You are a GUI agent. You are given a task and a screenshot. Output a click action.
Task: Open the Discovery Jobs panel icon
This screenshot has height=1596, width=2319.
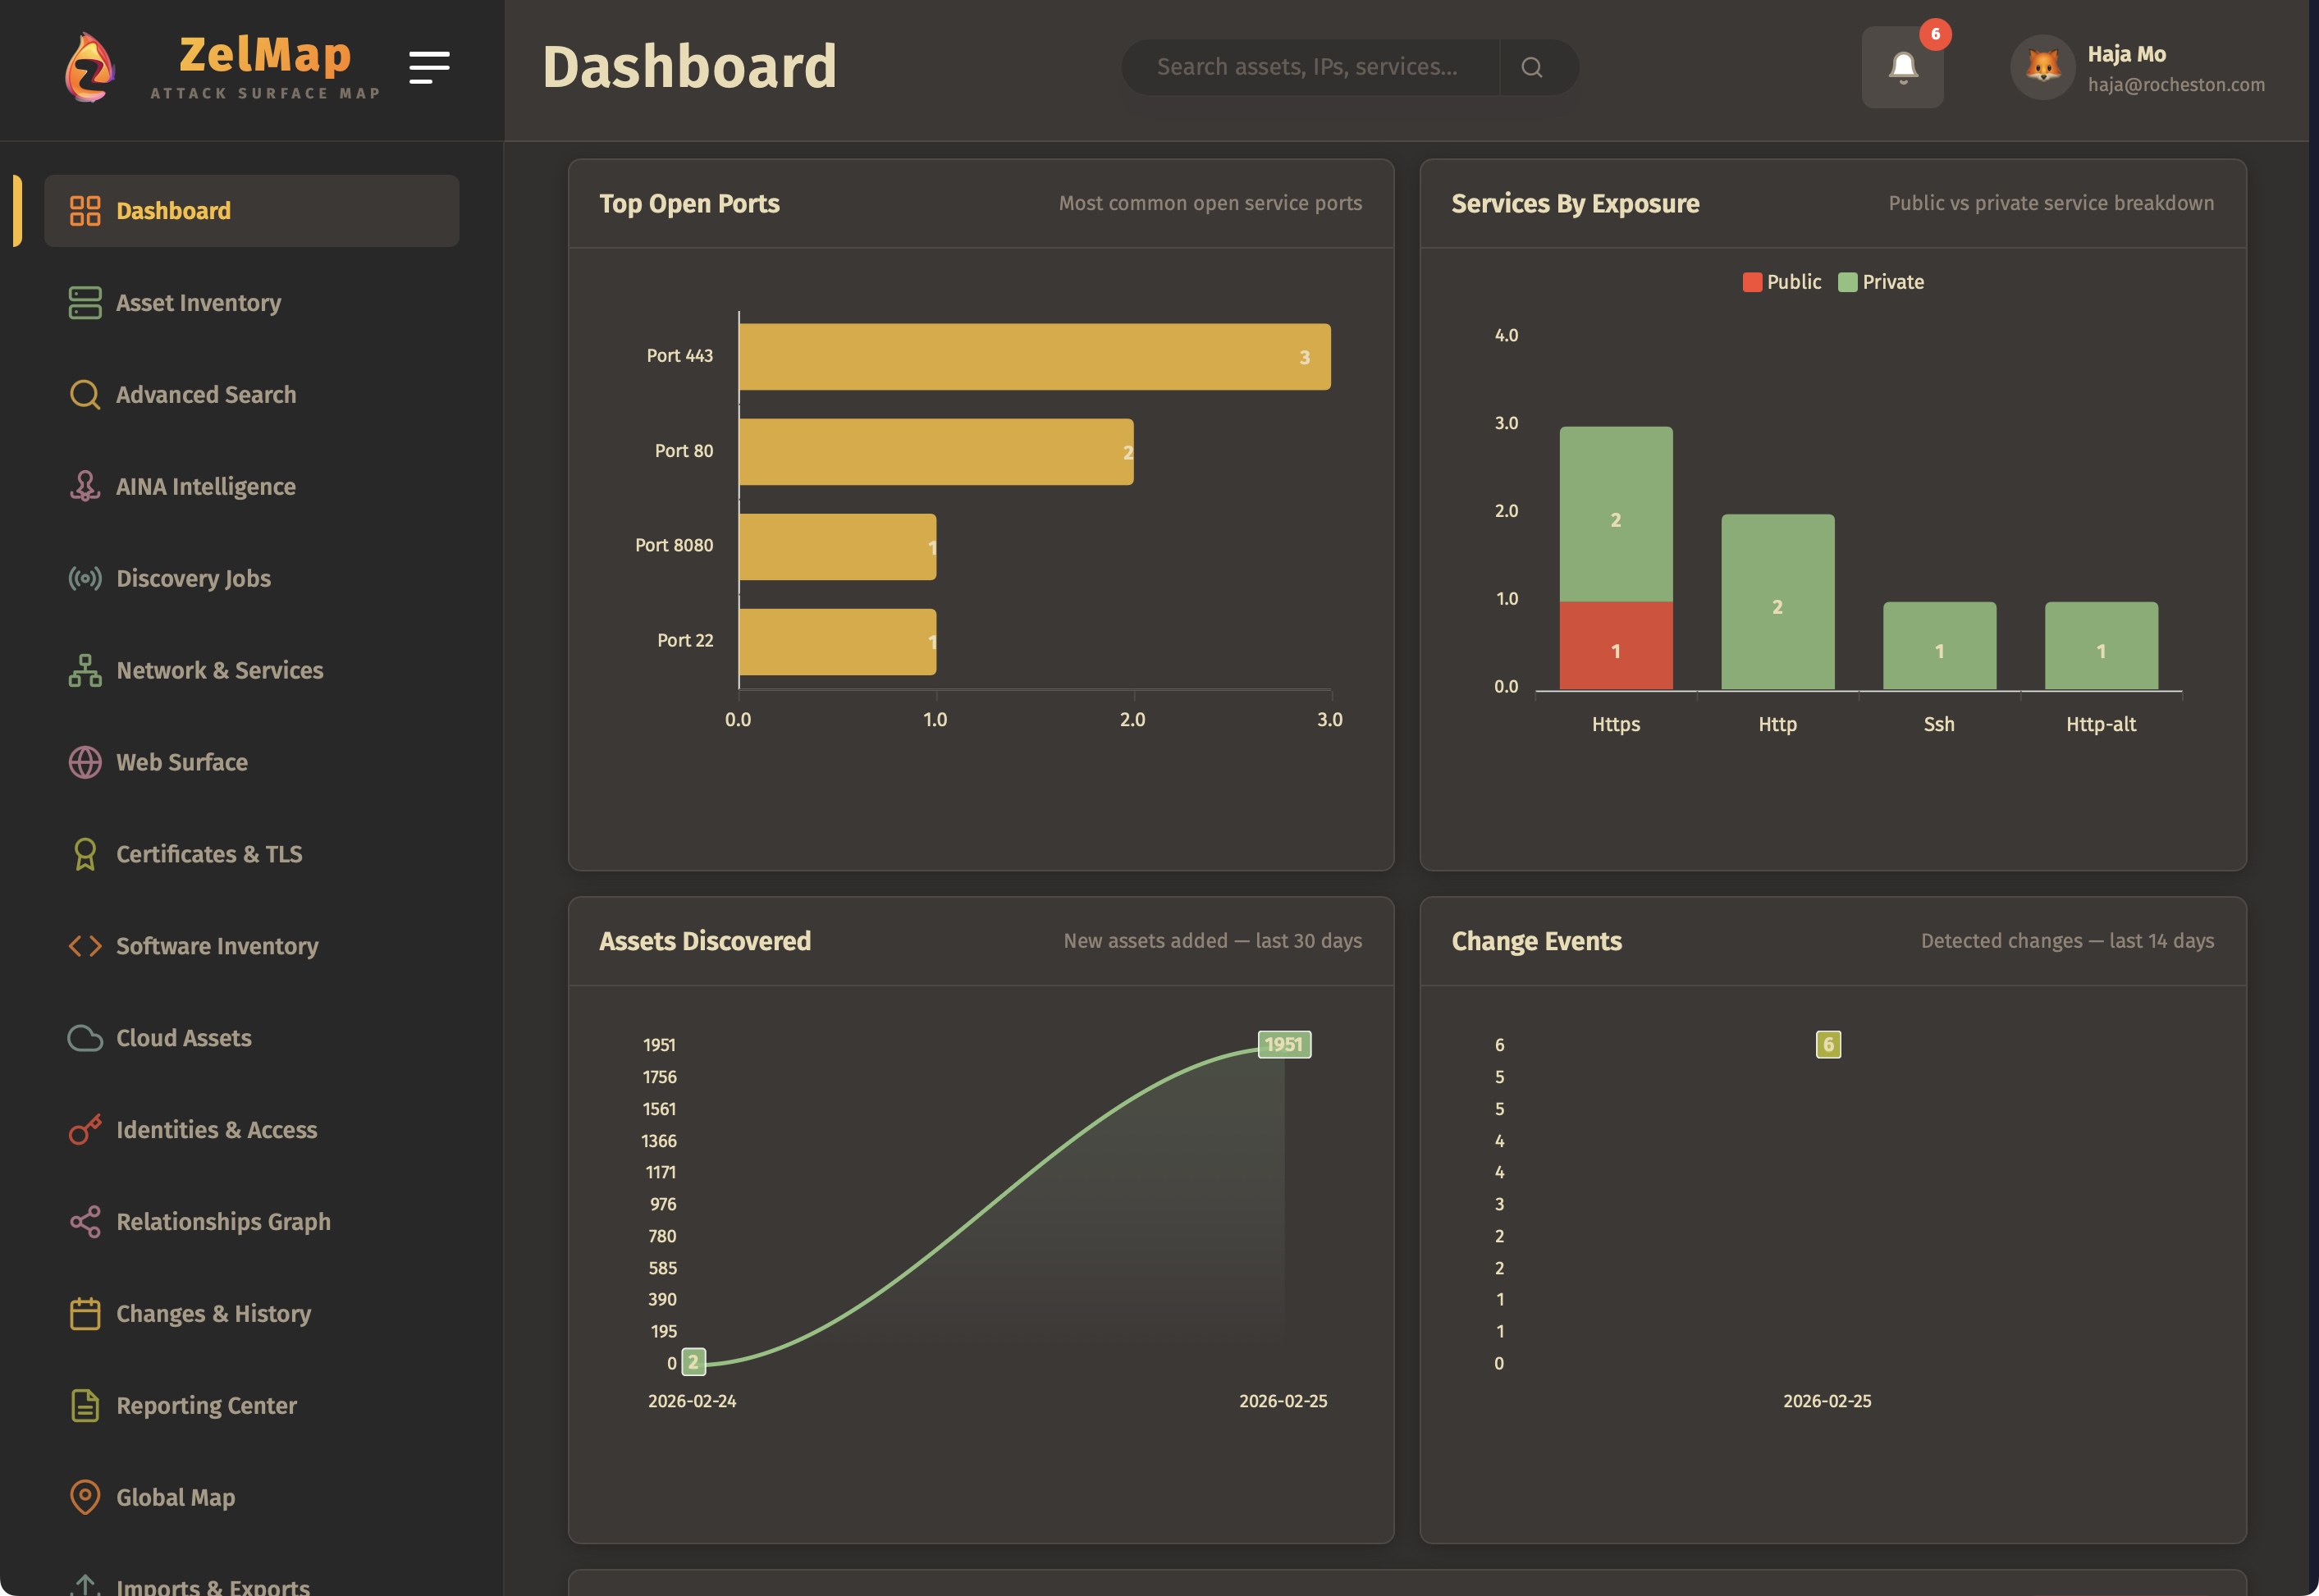(85, 578)
